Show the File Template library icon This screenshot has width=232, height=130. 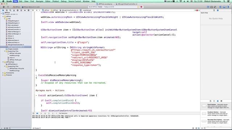(x=210, y=101)
